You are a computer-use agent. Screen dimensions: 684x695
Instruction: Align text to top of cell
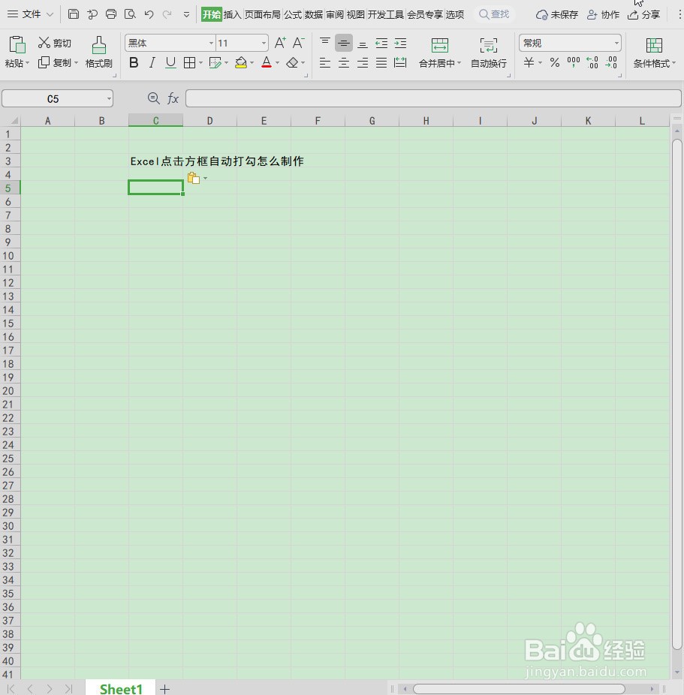click(325, 43)
